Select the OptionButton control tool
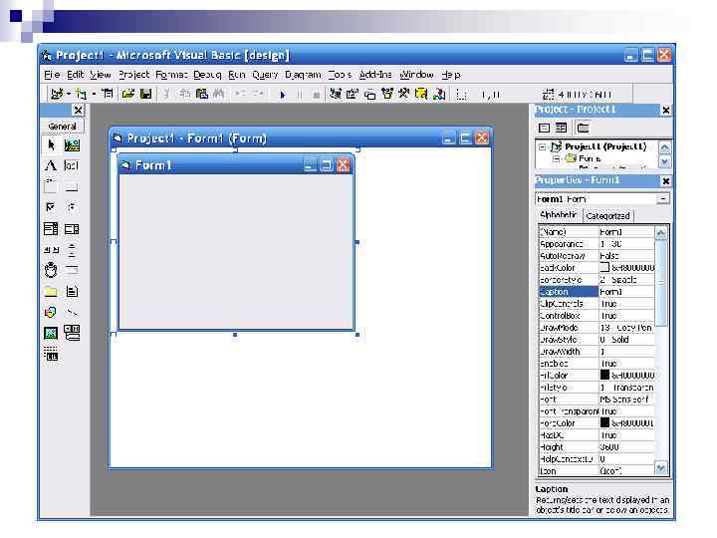 [x=72, y=207]
